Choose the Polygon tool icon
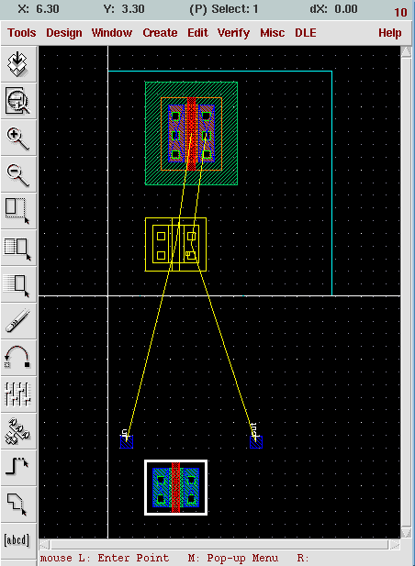This screenshot has width=415, height=566. click(x=18, y=505)
